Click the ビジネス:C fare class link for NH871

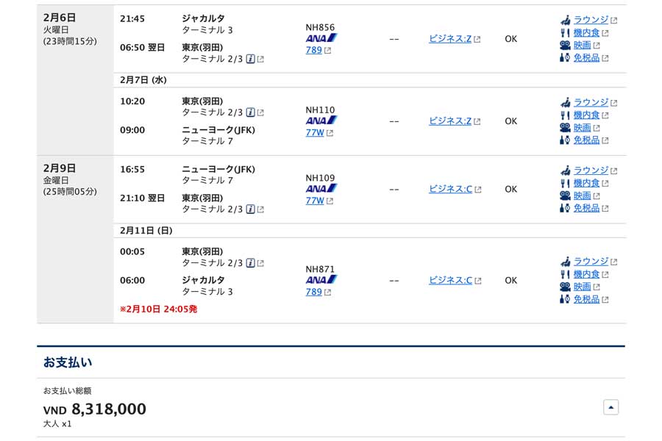coord(450,280)
